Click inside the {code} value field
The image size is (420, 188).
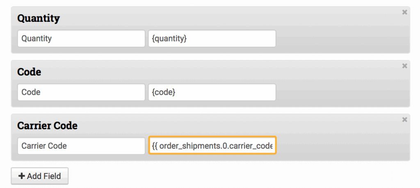coord(212,92)
